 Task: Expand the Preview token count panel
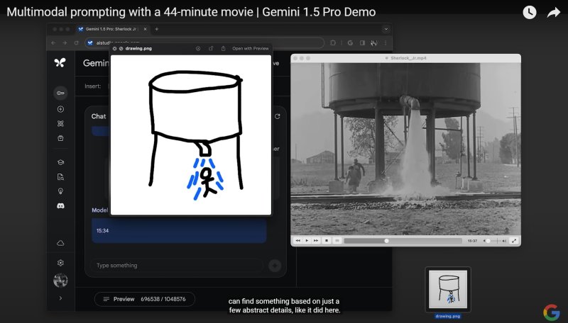pyautogui.click(x=145, y=299)
